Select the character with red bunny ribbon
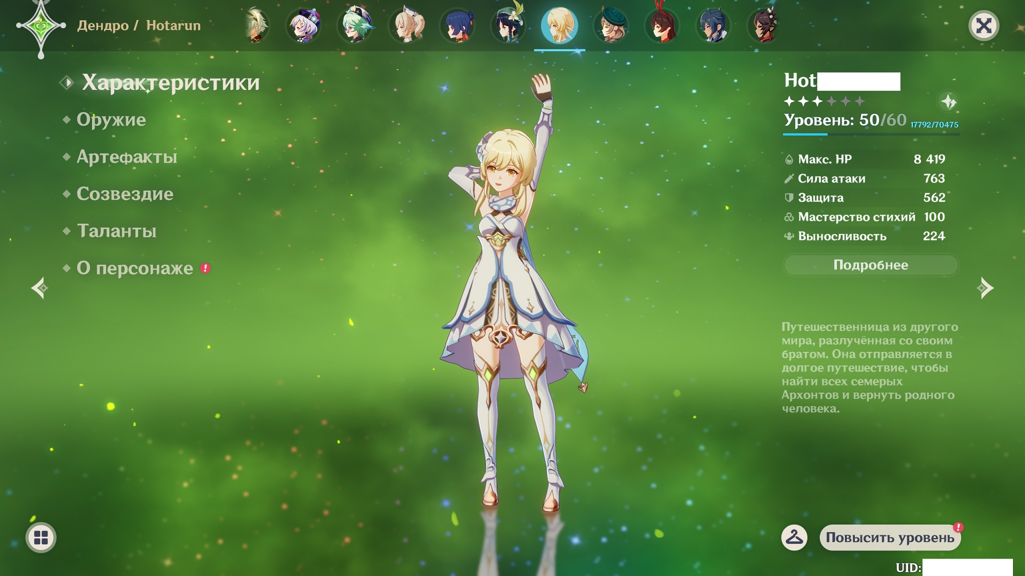Viewport: 1025px width, 576px height. coord(662,25)
